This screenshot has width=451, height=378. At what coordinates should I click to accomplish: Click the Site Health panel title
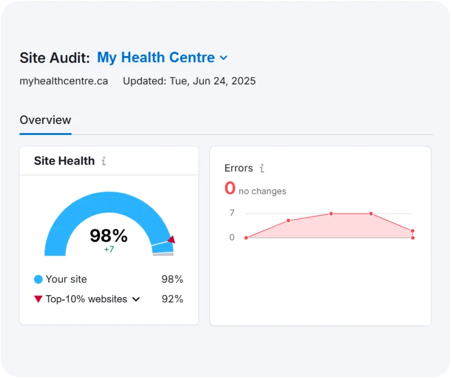coord(64,161)
